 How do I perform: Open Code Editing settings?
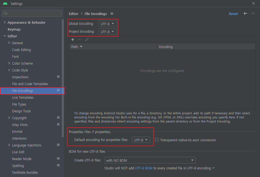click(21, 50)
